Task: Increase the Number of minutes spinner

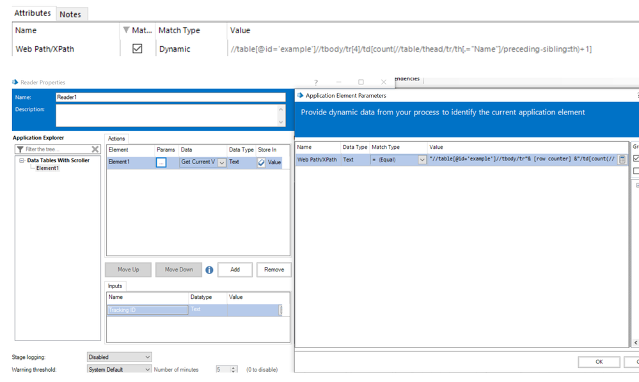Action: click(233, 367)
